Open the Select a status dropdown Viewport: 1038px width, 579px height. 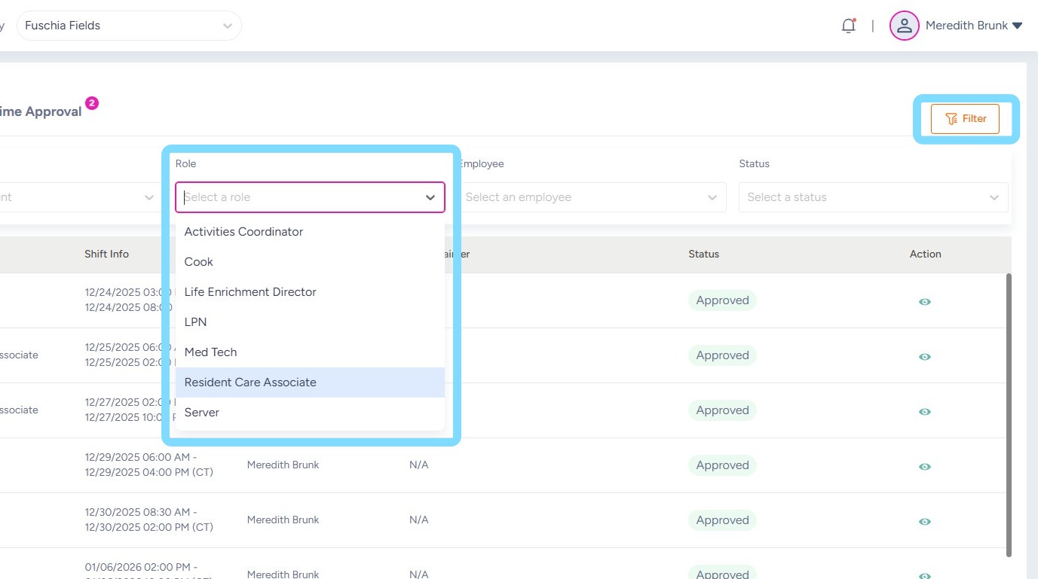point(873,197)
